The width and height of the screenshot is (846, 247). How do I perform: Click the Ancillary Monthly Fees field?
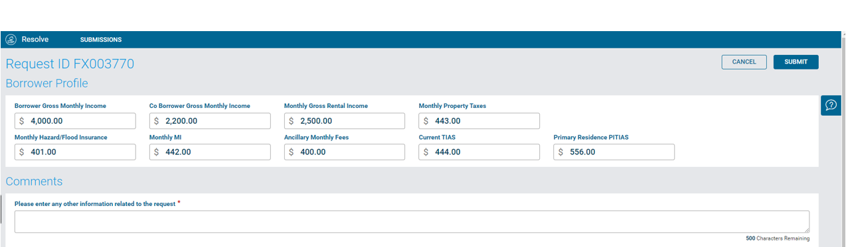(345, 152)
